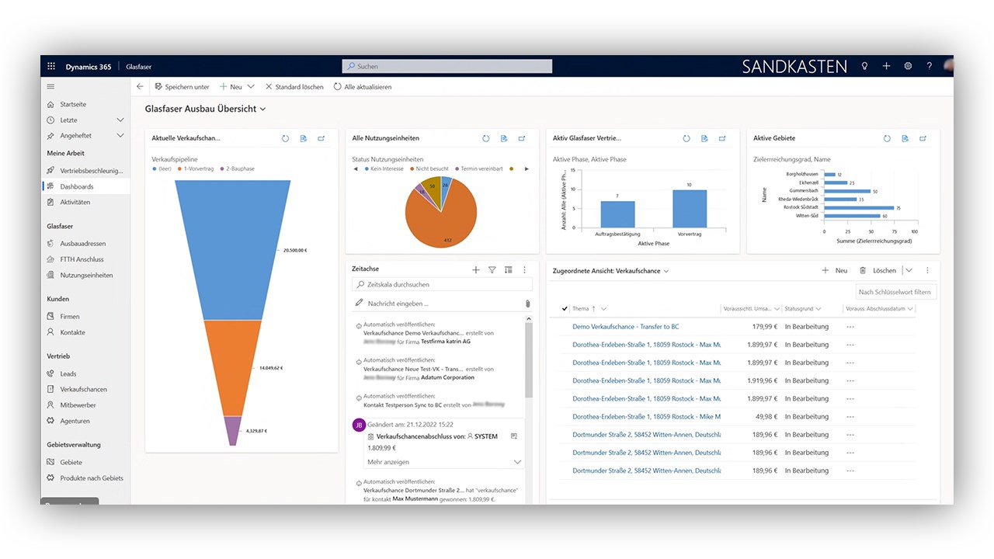Refresh the Aktive Gebiete chart
This screenshot has height=559, width=994.
coord(887,138)
